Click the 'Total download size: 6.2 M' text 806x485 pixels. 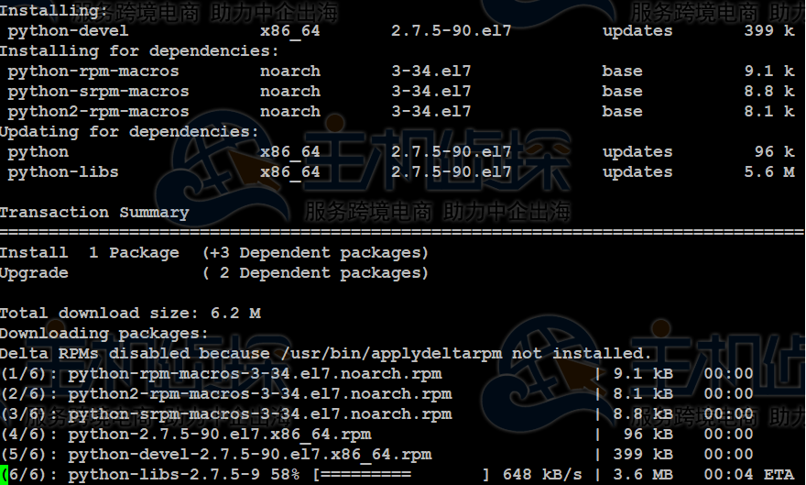click(x=130, y=314)
